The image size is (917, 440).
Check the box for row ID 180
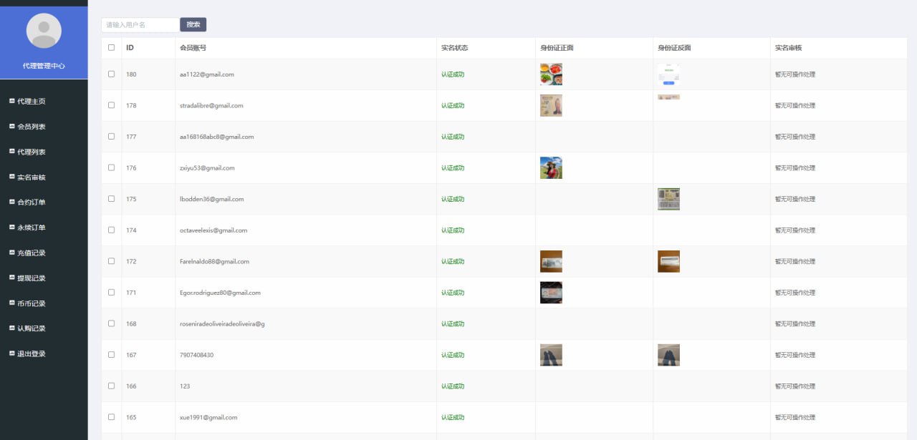[111, 74]
